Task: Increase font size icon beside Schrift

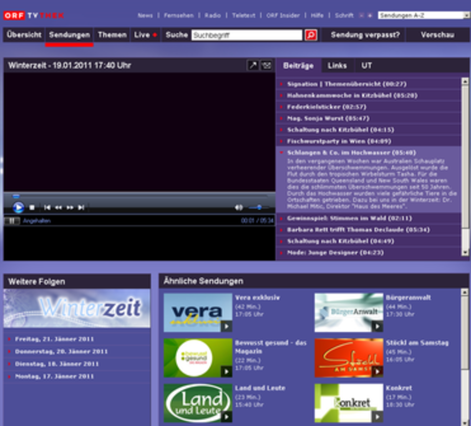Action: (370, 15)
